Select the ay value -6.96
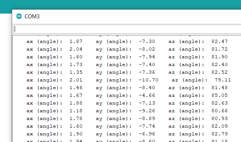 (x=147, y=134)
